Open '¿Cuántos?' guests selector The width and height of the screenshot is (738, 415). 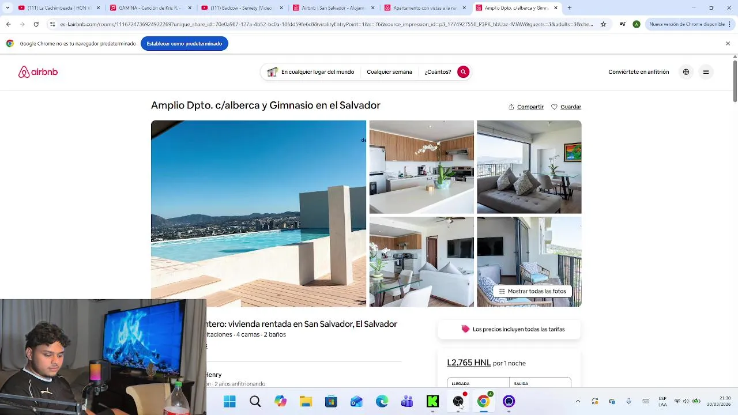[438, 72]
